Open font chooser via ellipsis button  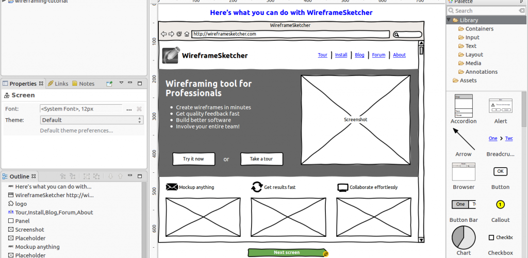(129, 109)
